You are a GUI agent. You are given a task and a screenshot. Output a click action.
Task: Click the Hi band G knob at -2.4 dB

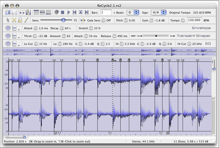pyautogui.click(x=142, y=44)
